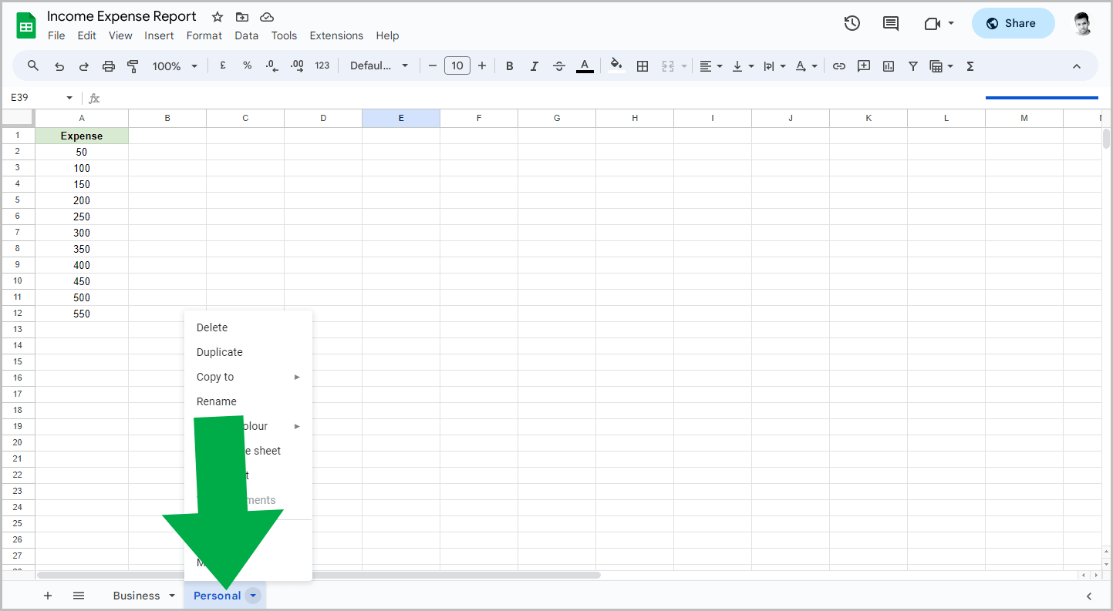Toggle italic formatting
This screenshot has height=611, width=1113.
coord(535,66)
